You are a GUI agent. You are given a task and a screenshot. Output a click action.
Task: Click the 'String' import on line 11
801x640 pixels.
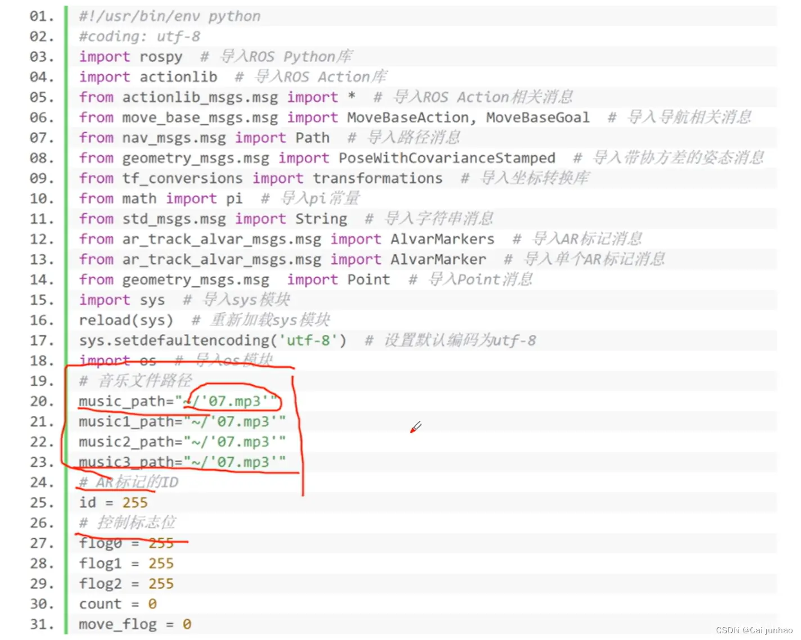pyautogui.click(x=321, y=219)
